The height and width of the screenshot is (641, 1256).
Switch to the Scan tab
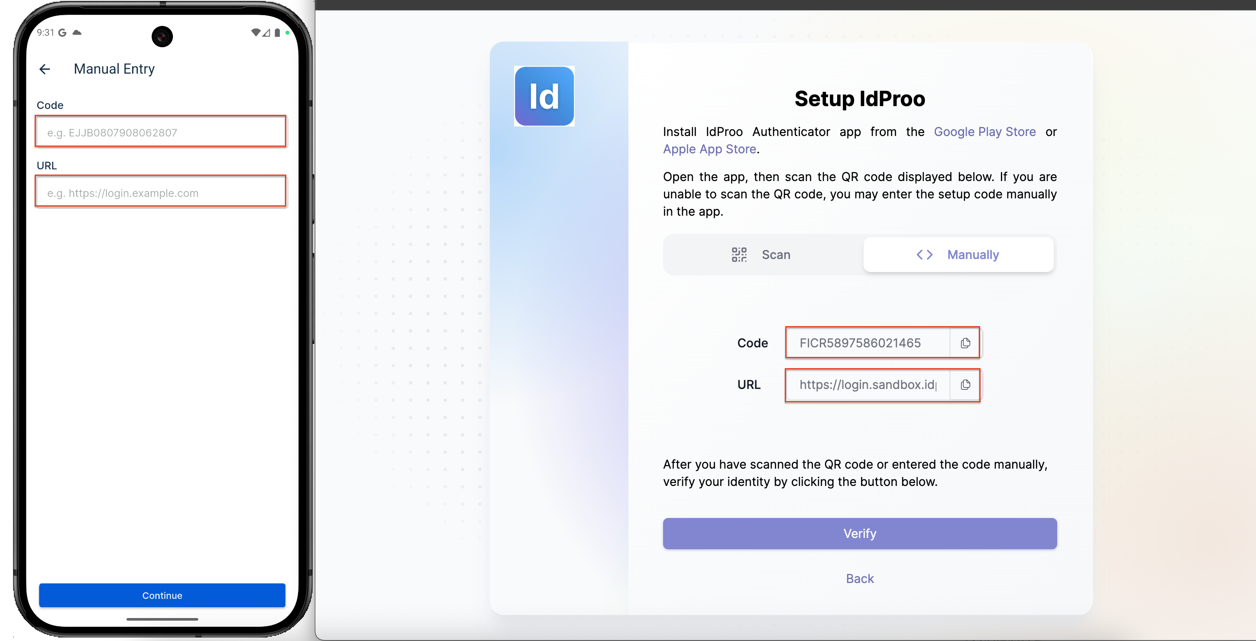coord(761,255)
